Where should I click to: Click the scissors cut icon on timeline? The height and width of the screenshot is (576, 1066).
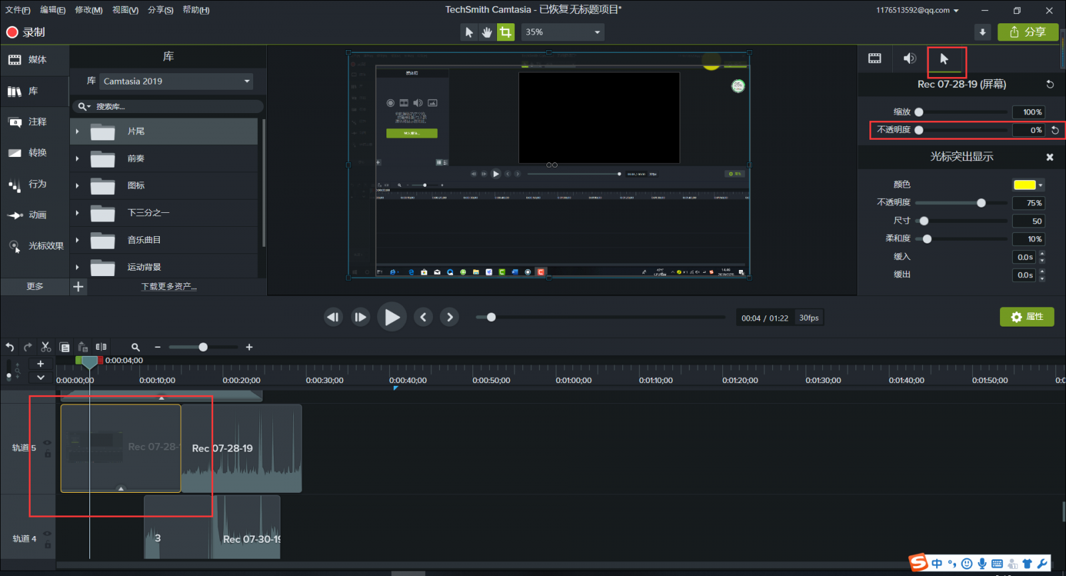click(x=46, y=347)
